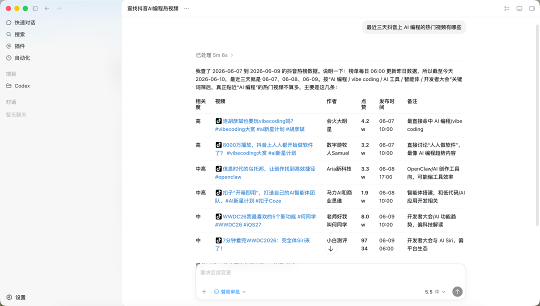Click the 暂无聊天 placeholder in sidebar
540x306 pixels.
click(16, 114)
